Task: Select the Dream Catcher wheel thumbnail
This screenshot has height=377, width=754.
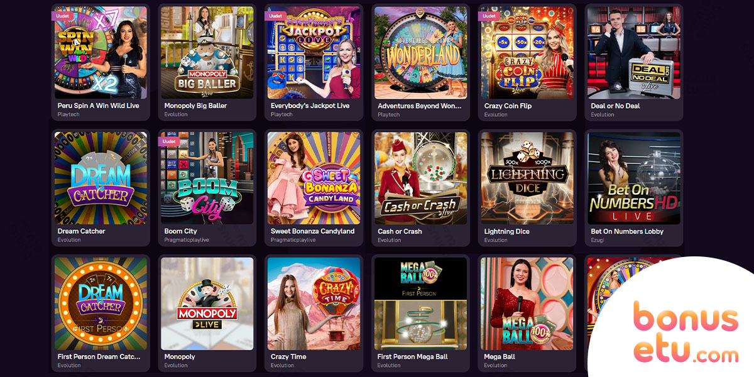Action: point(101,178)
